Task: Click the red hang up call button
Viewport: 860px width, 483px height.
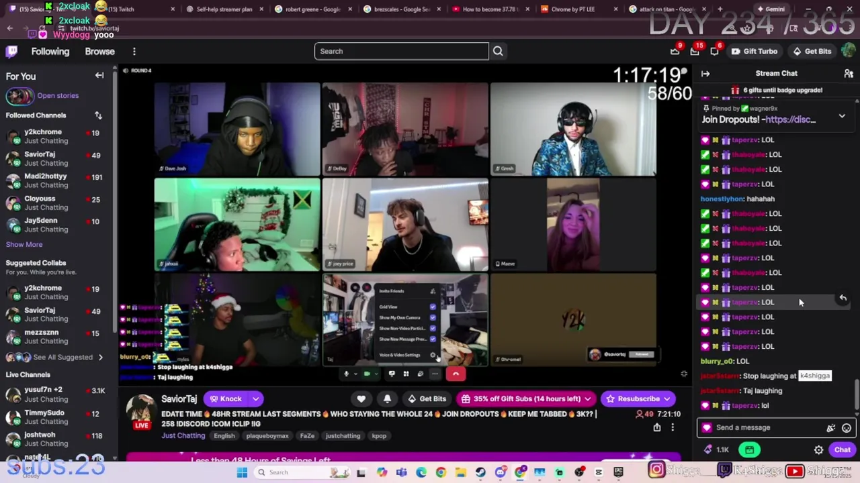Action: click(x=456, y=374)
